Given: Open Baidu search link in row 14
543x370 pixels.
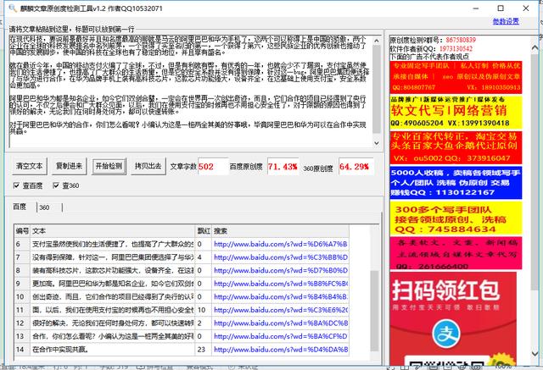Looking at the screenshot, I should click(281, 350).
